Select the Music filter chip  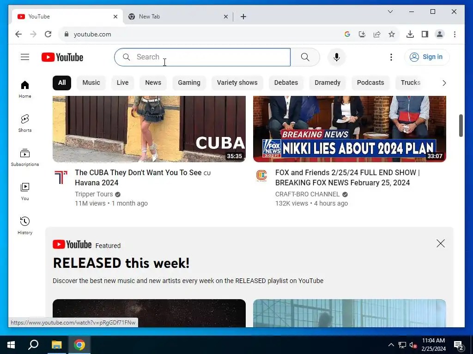[x=91, y=83]
